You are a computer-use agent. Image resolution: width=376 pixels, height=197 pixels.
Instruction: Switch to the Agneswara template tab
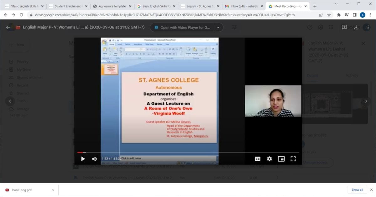pyautogui.click(x=112, y=6)
